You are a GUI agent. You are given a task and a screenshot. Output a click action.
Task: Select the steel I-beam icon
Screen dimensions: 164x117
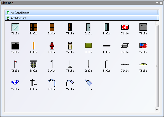click(x=125, y=46)
